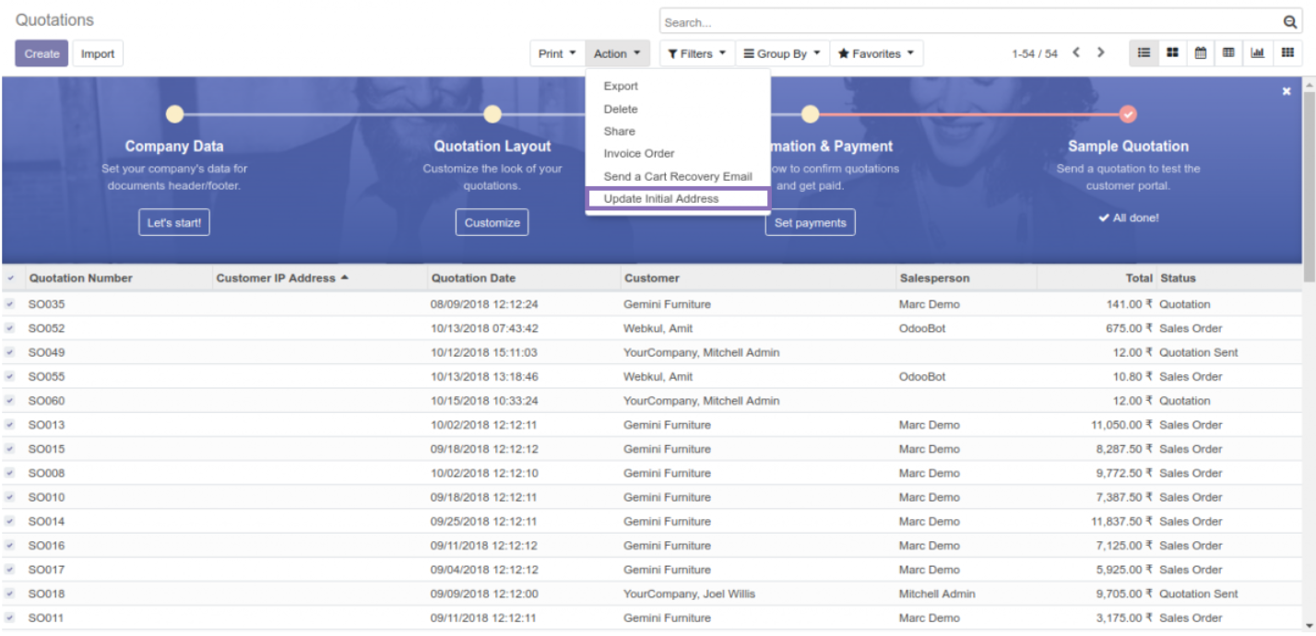Toggle the select-all checkbox in table header

[10, 278]
